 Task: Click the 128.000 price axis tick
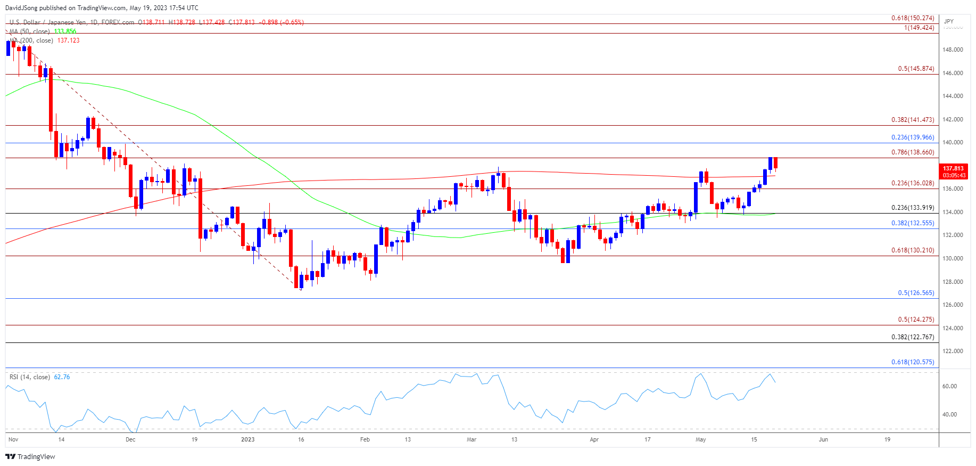pos(953,282)
